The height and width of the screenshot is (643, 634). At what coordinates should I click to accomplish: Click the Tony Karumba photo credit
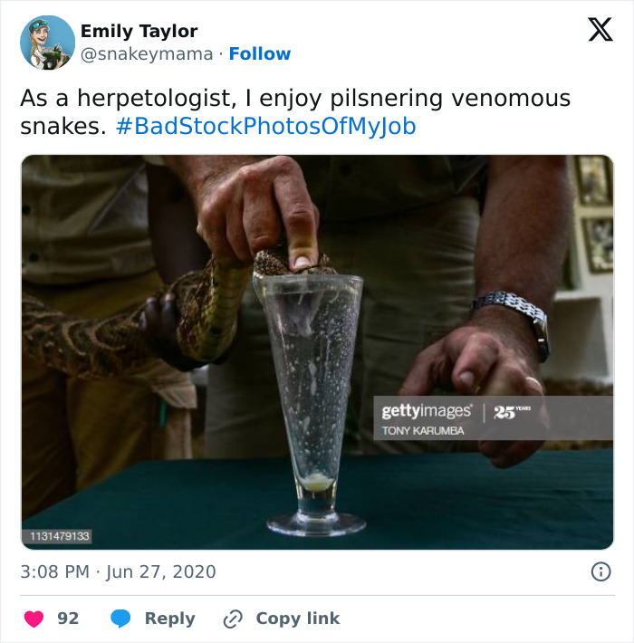(423, 431)
